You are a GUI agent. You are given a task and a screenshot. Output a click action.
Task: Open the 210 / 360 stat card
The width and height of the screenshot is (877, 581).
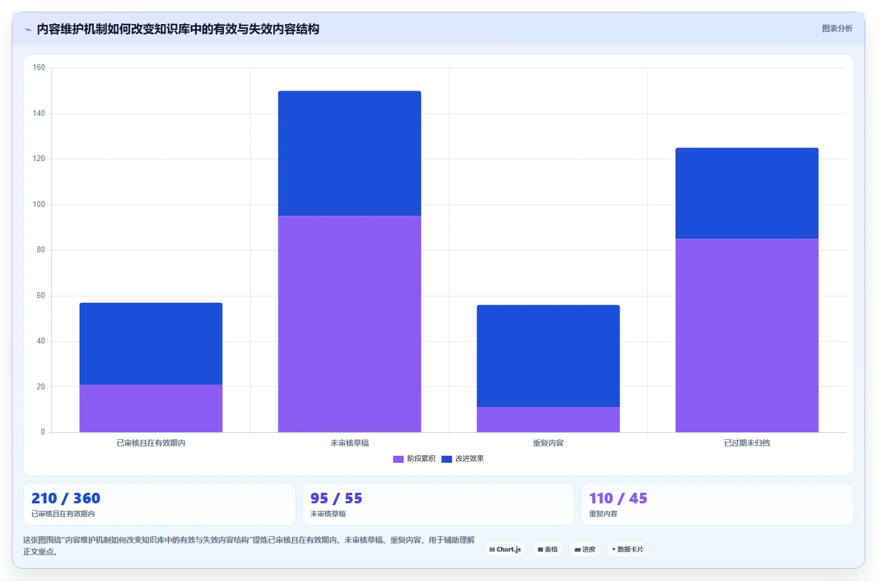tap(159, 504)
